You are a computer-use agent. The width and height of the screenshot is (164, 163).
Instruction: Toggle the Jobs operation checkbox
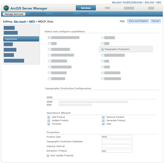click(x=103, y=124)
